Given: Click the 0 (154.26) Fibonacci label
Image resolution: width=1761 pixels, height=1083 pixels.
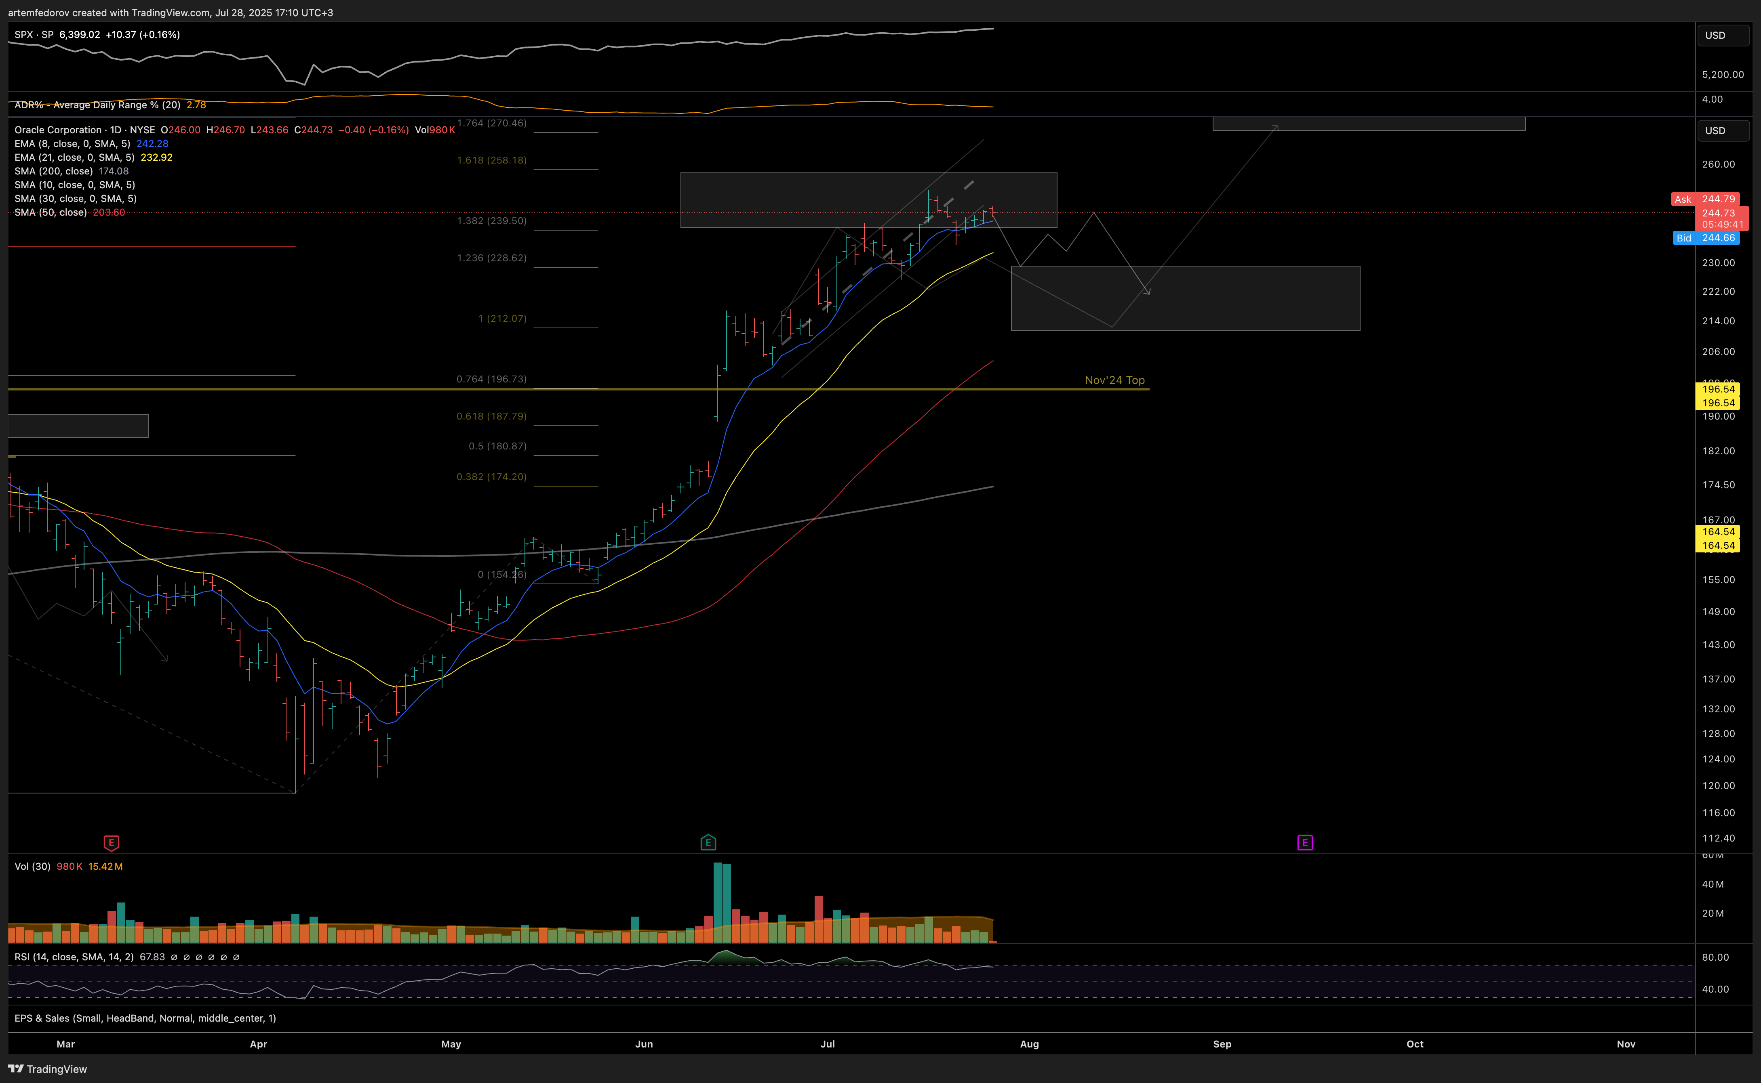Looking at the screenshot, I should (x=502, y=575).
